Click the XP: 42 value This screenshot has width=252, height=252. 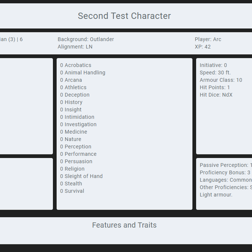coord(203,47)
